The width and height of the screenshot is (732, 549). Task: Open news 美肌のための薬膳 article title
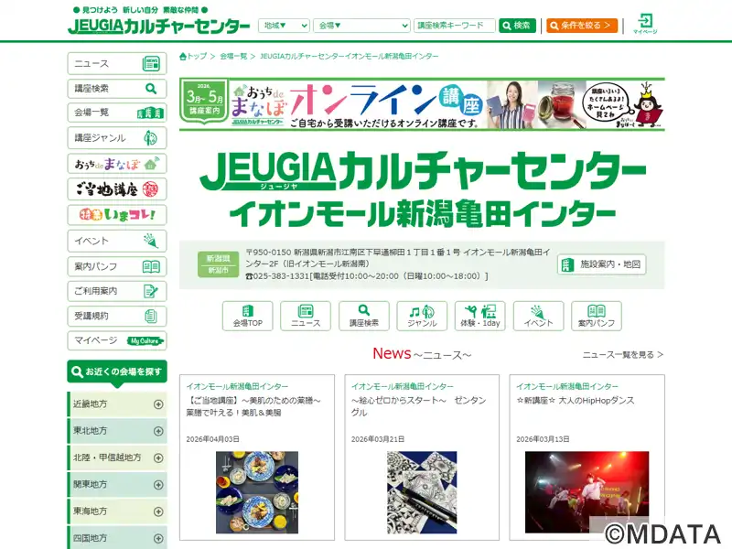point(253,406)
